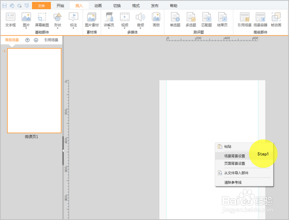Start a 屏幕截图 screen capture
289x220 pixels.
click(42, 20)
